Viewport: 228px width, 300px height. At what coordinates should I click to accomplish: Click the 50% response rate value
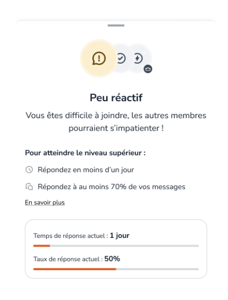click(112, 259)
